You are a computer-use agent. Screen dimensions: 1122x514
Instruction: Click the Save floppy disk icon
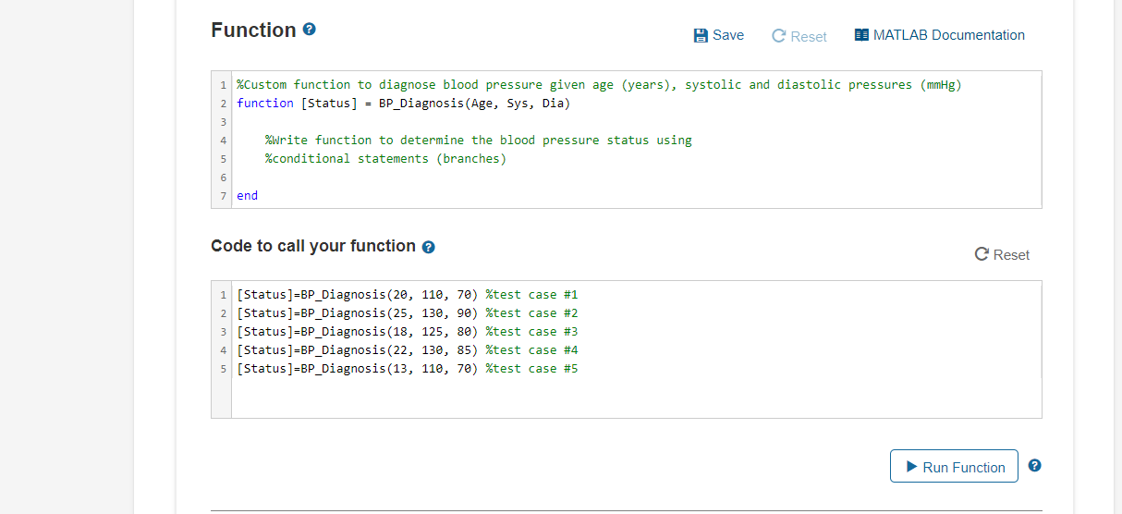coord(701,35)
